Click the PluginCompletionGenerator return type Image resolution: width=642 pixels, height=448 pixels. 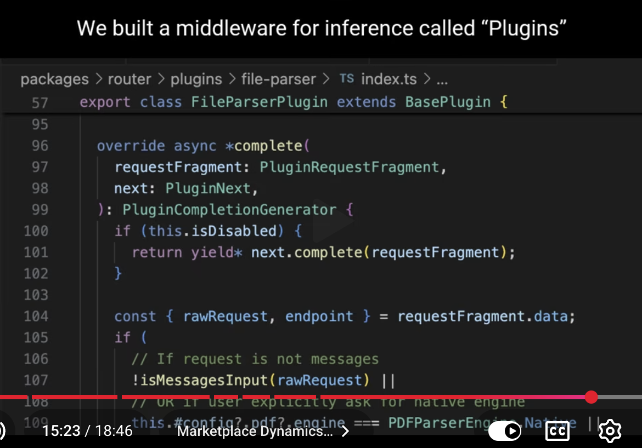[229, 210]
